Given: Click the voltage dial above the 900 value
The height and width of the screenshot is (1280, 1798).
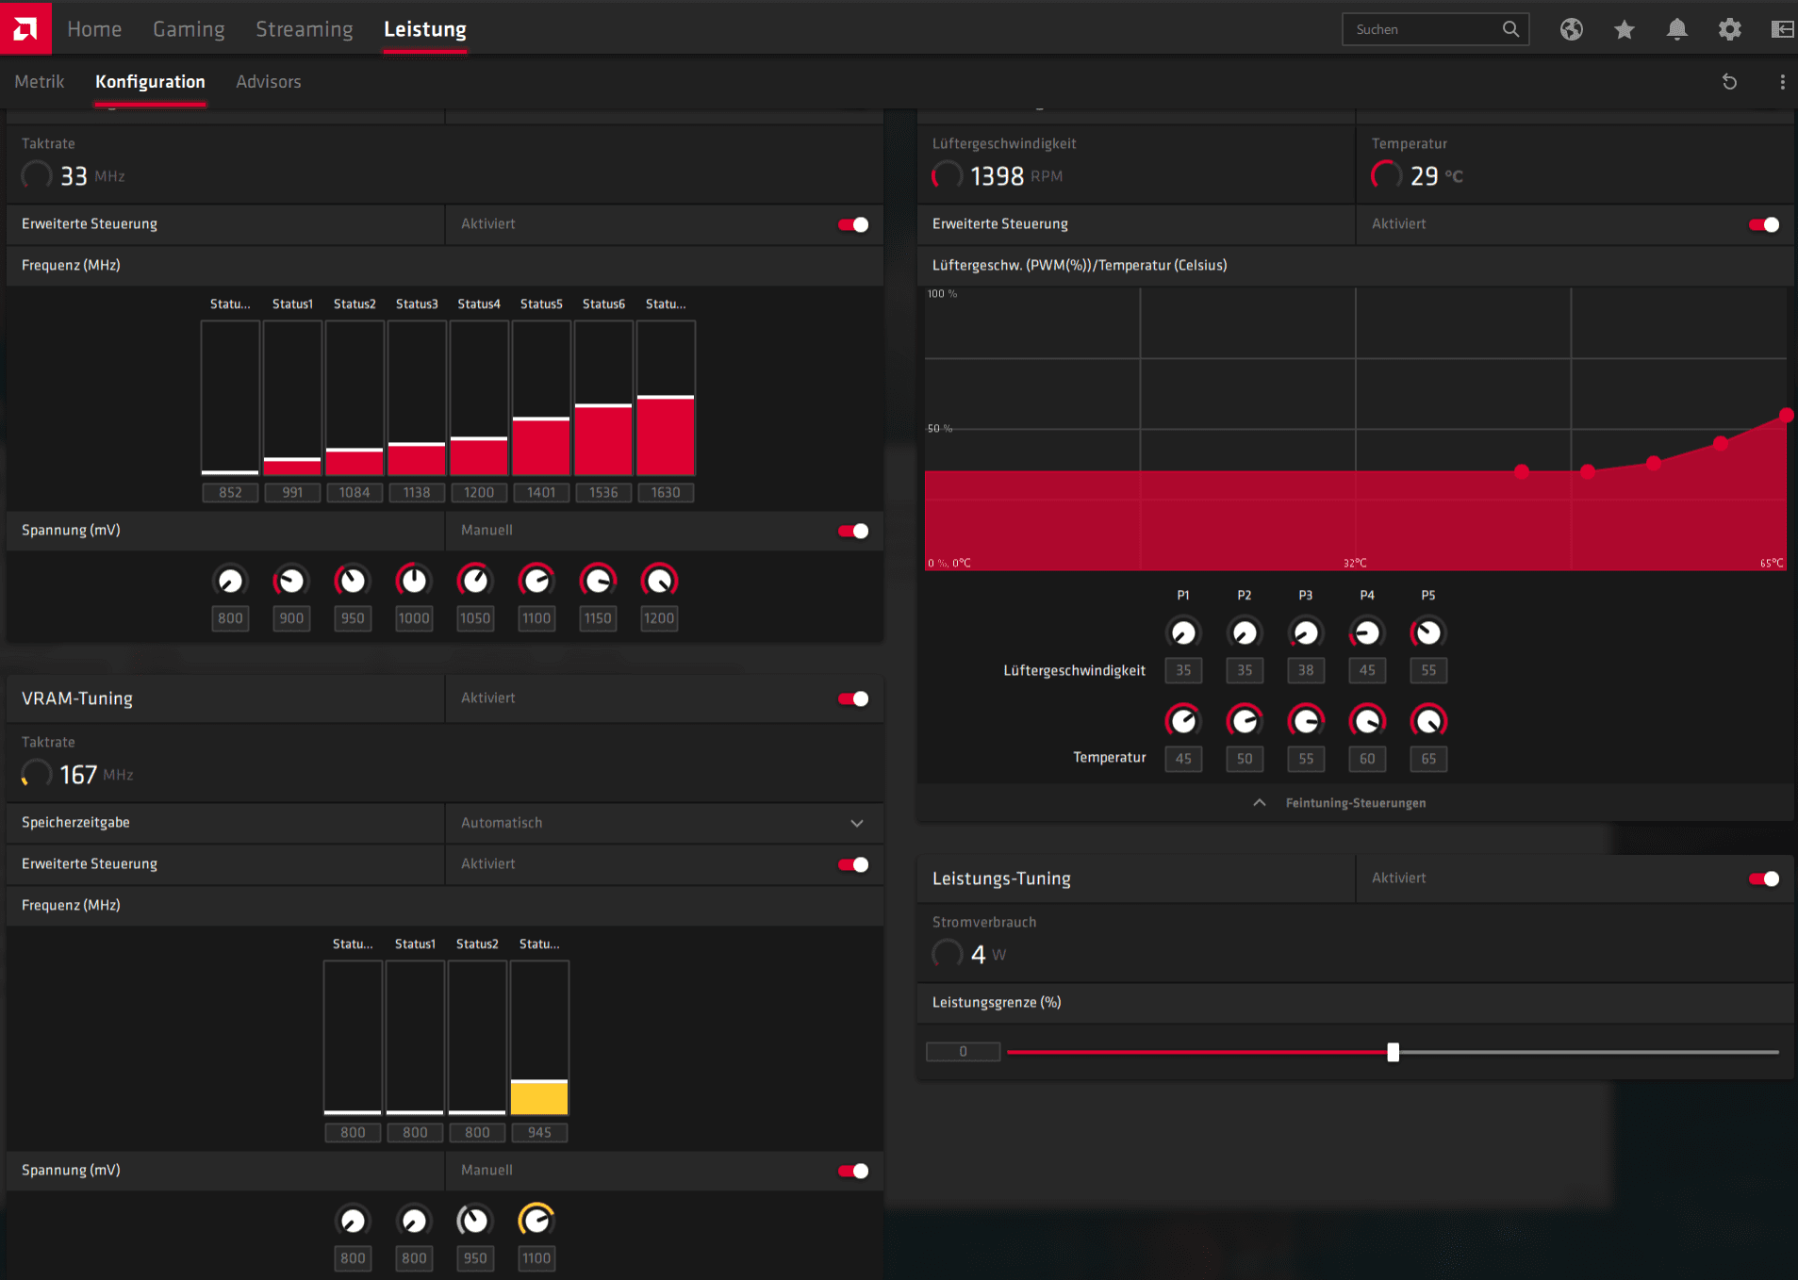Looking at the screenshot, I should pos(291,581).
